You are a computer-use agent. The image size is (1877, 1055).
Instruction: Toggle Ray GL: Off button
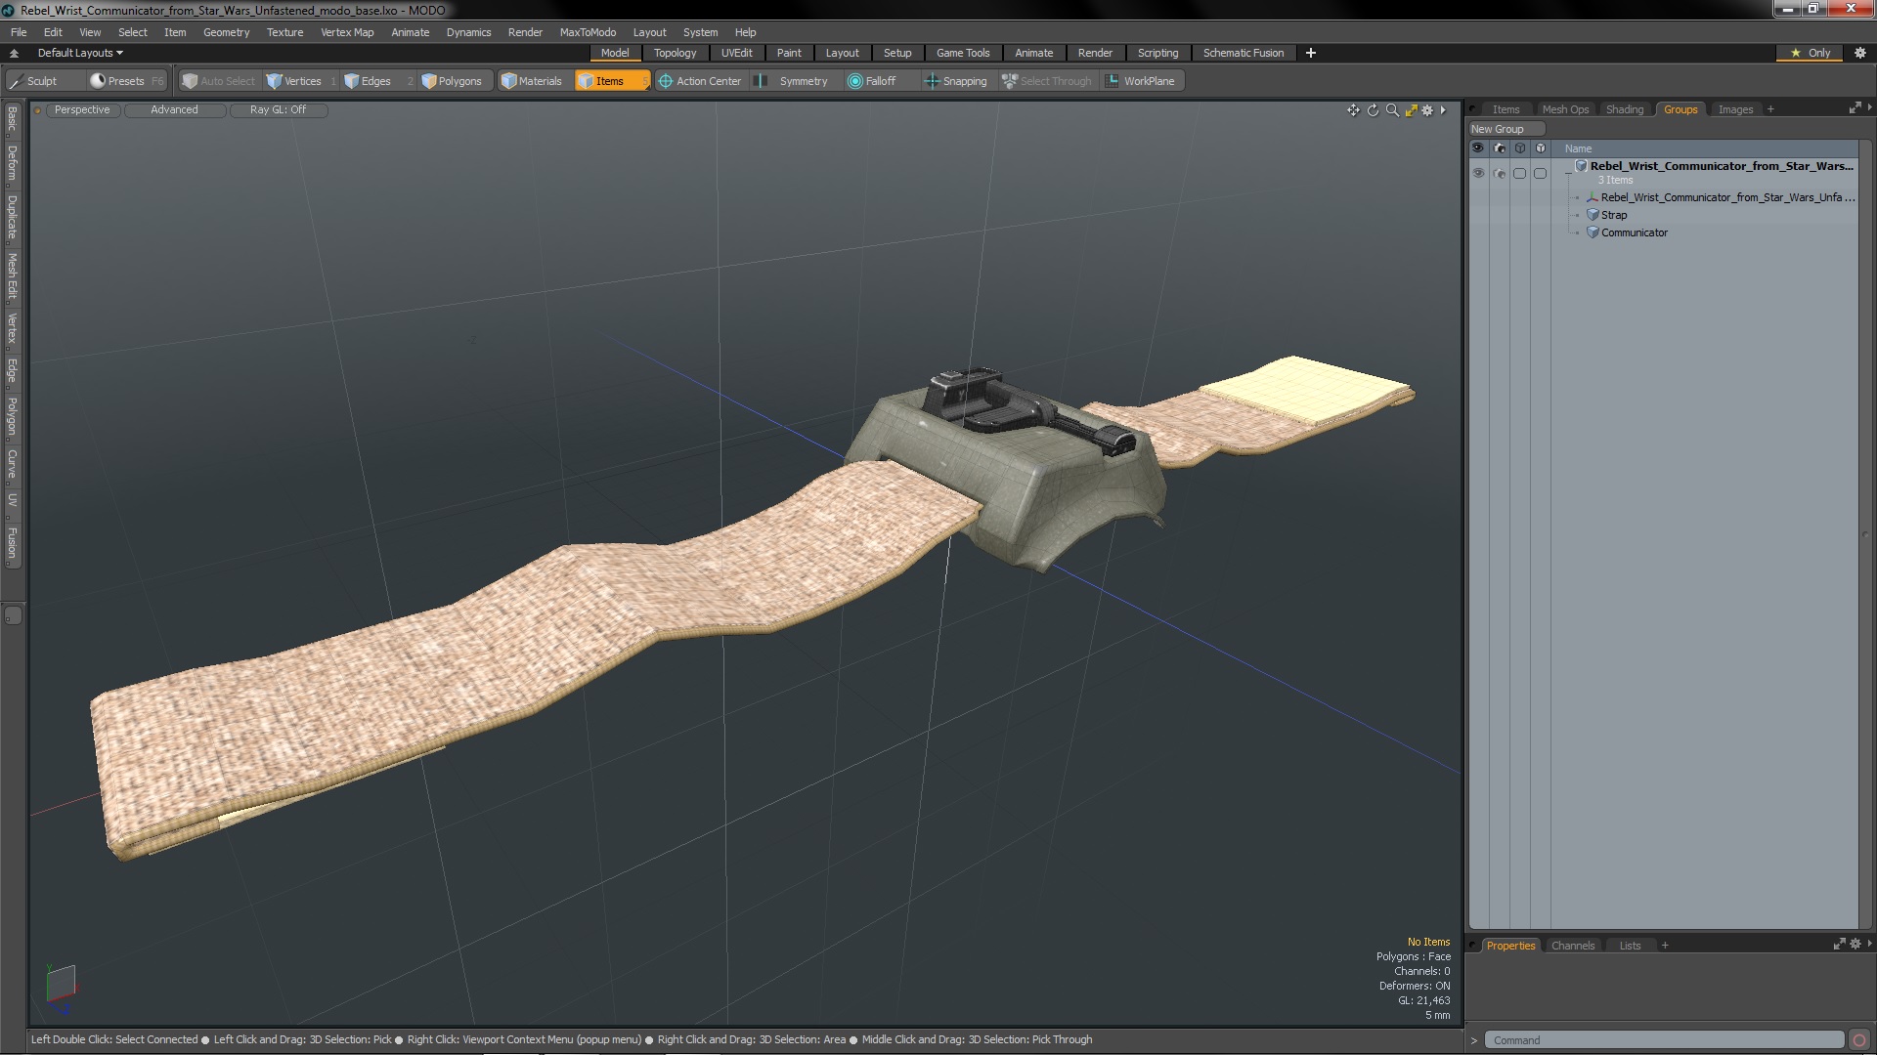(278, 110)
